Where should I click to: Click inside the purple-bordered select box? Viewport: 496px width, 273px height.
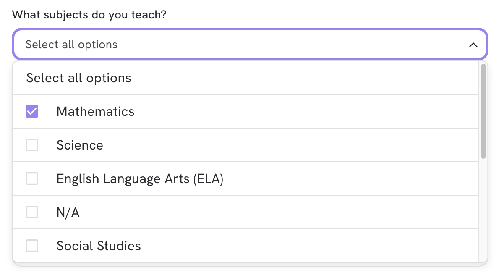pos(168,44)
